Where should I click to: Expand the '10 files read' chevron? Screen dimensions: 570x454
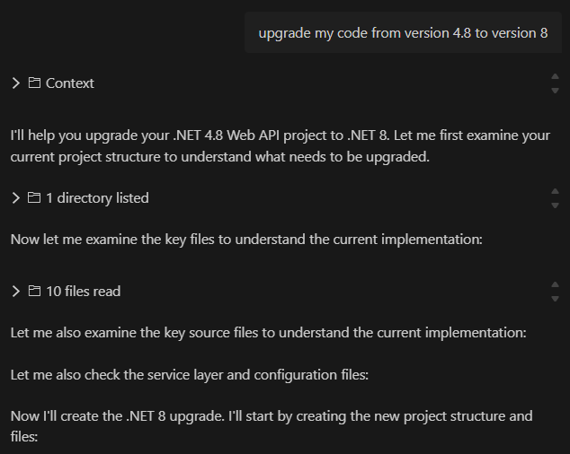pos(16,291)
